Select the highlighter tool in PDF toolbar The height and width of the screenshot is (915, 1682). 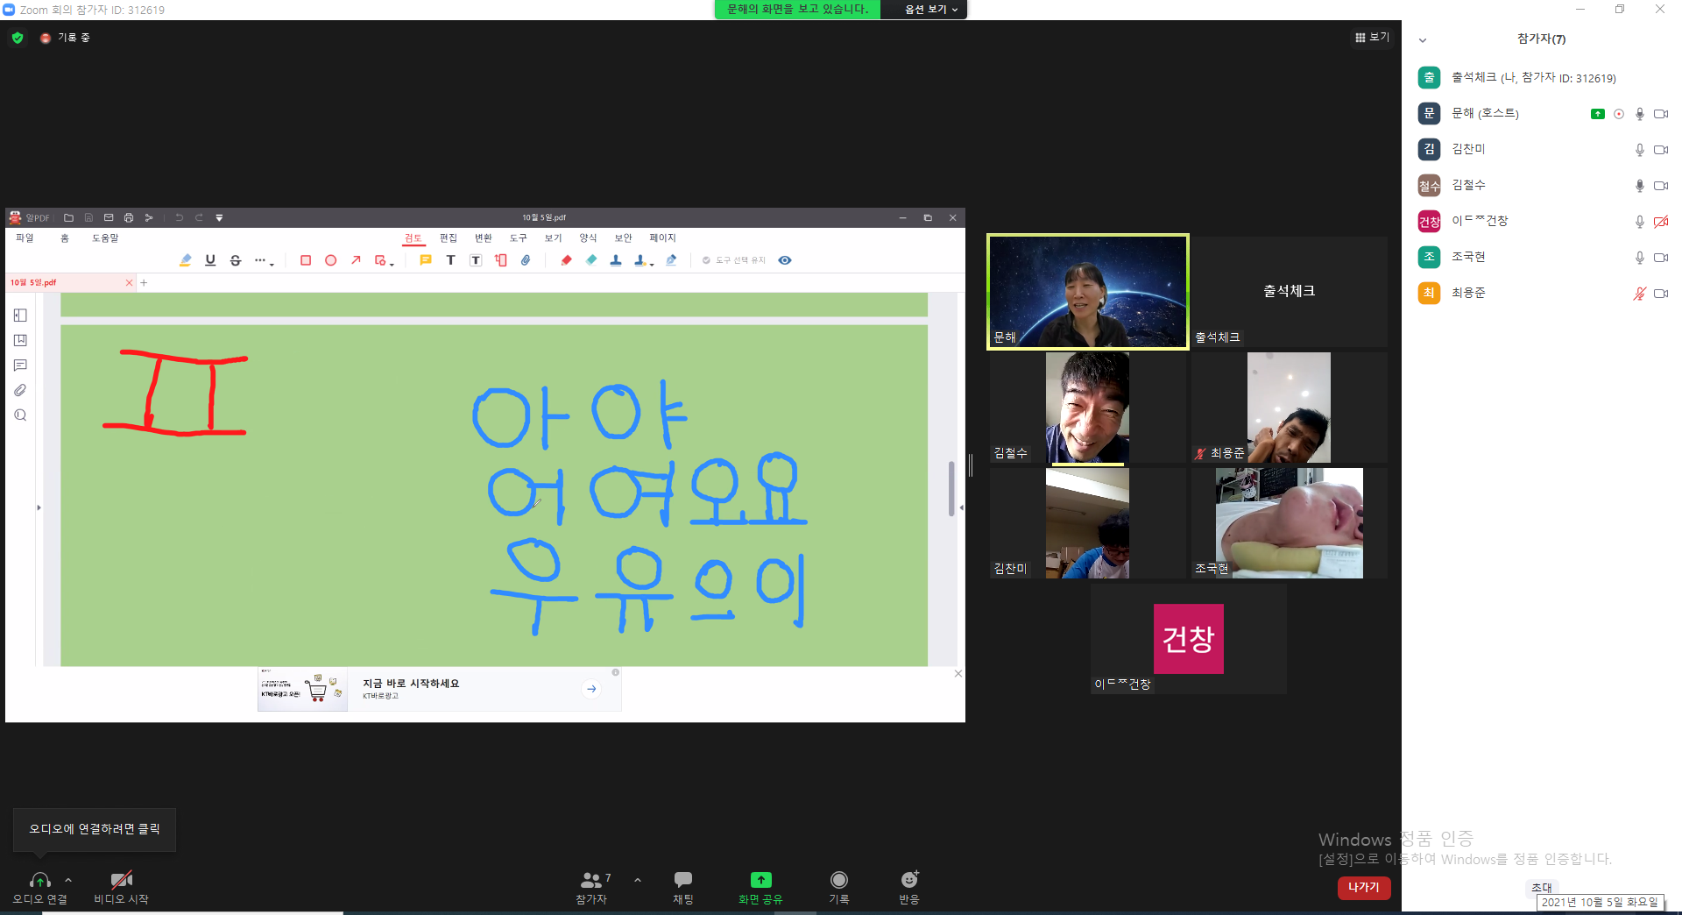pyautogui.click(x=186, y=260)
